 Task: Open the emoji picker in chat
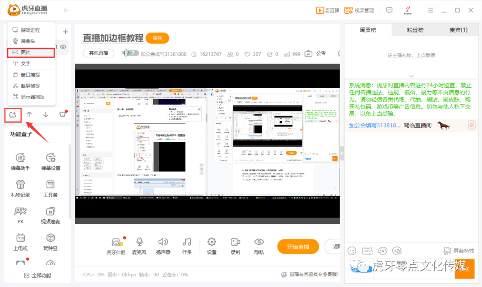click(x=352, y=251)
